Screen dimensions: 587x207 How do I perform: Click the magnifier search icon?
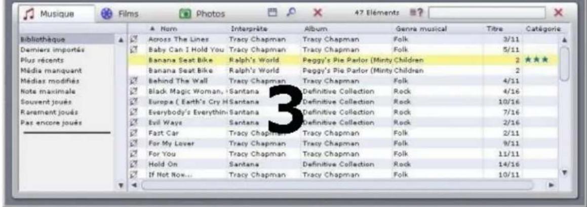[291, 13]
